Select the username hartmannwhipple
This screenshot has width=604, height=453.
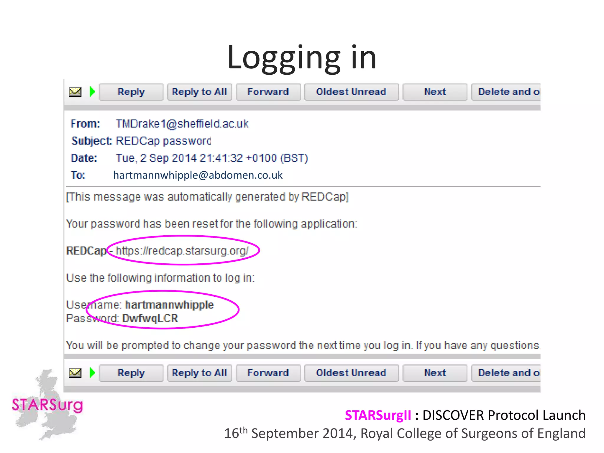pos(169,305)
